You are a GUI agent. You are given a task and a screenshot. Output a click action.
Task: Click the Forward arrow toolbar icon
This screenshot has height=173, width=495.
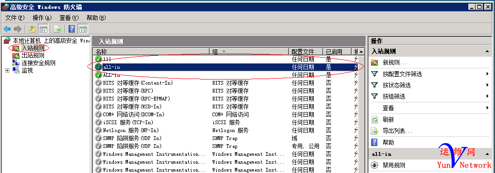18,29
